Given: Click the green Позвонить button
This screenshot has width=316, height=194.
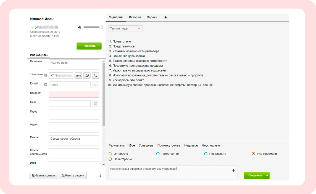Looking at the screenshot, I should (89, 46).
